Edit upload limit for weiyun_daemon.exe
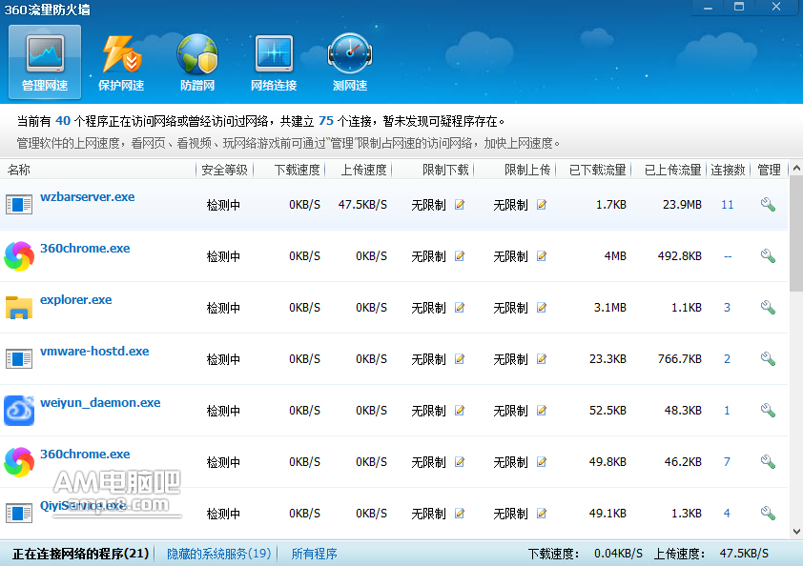Image resolution: width=803 pixels, height=566 pixels. tap(542, 411)
